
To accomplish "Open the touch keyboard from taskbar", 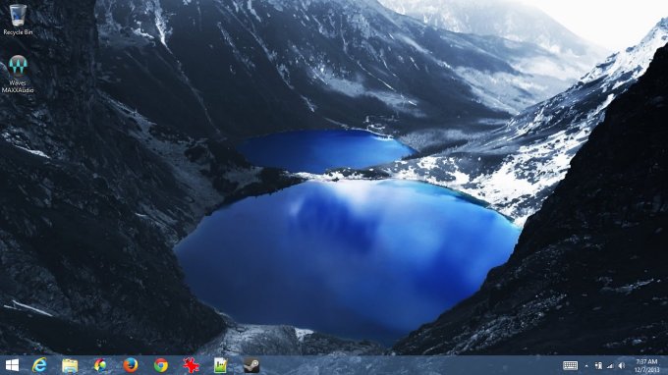I will pyautogui.click(x=570, y=365).
